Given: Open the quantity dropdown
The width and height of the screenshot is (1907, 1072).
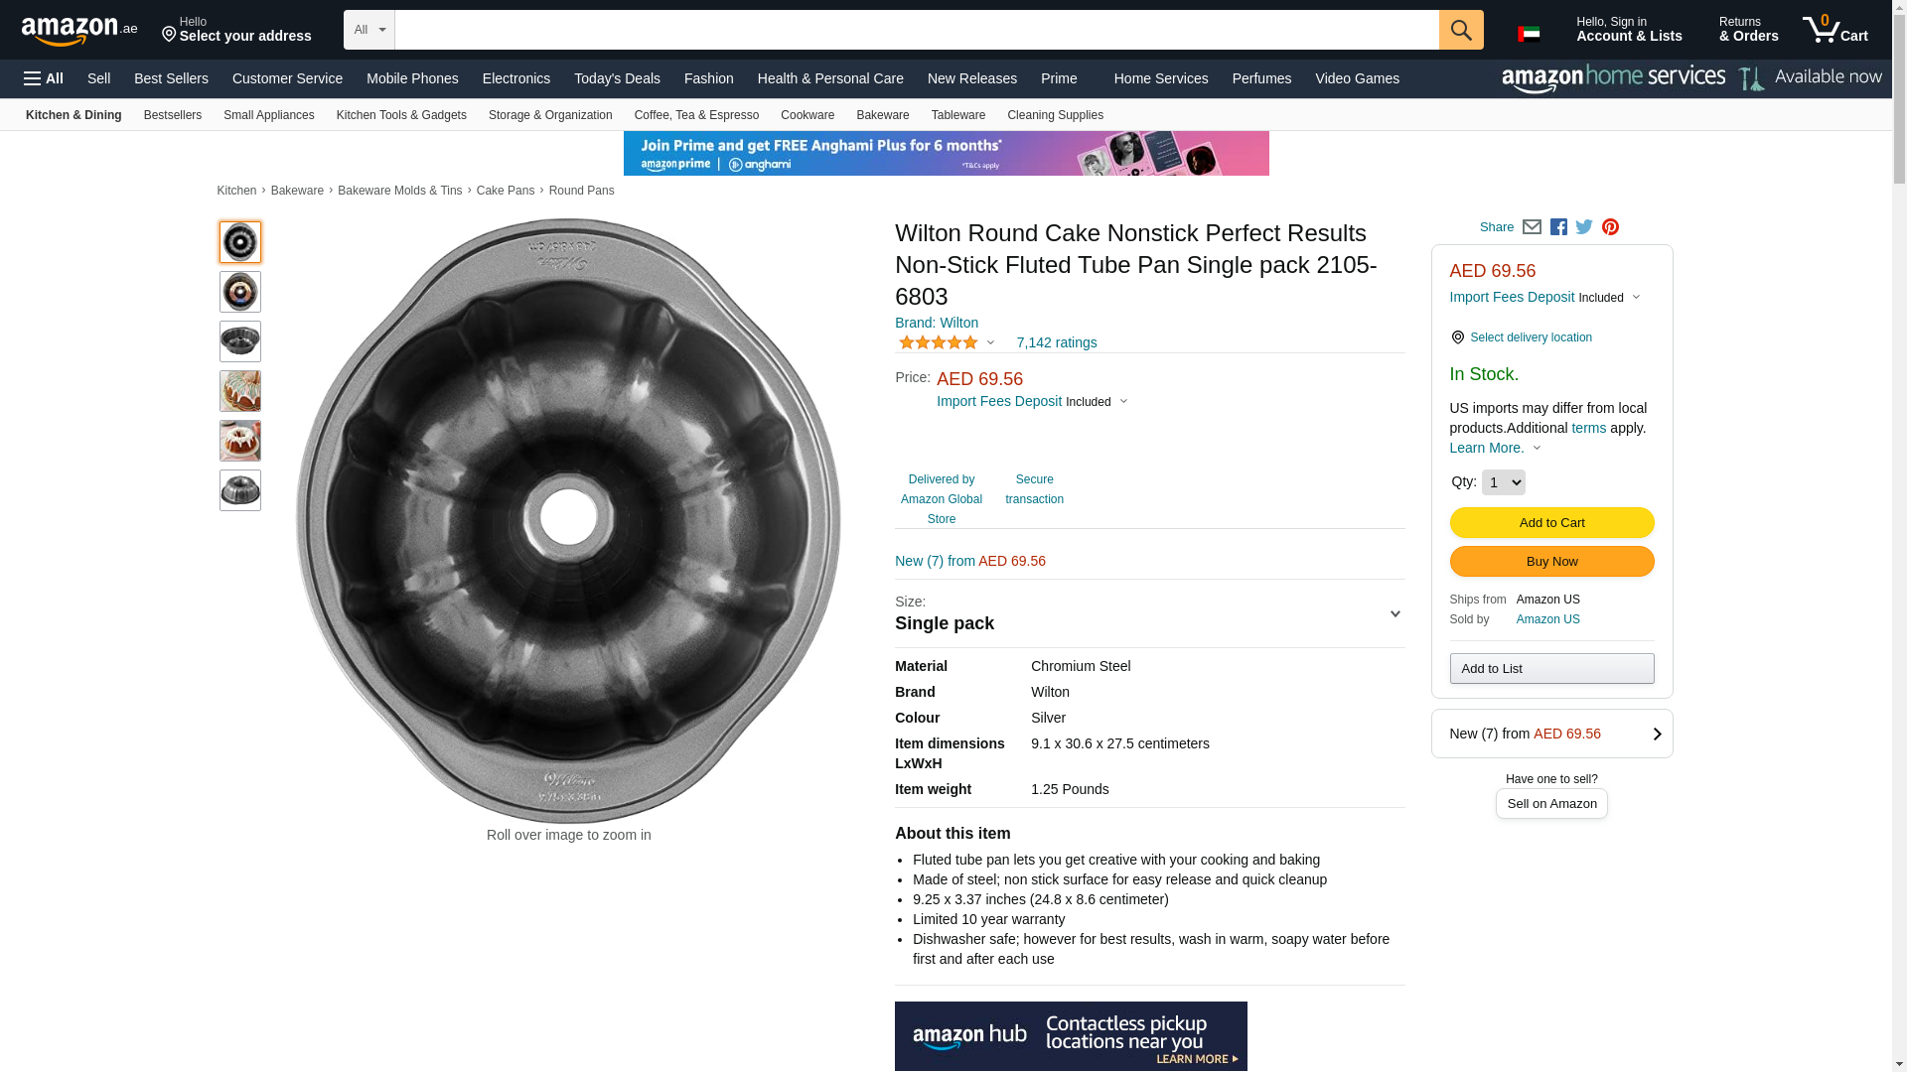Looking at the screenshot, I should pos(1503,482).
